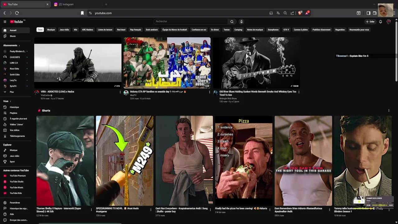The width and height of the screenshot is (398, 224).
Task: Click the zoom-out magnifier in address bar
Action: click(285, 13)
